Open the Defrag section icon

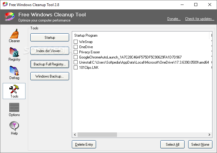click(x=14, y=71)
